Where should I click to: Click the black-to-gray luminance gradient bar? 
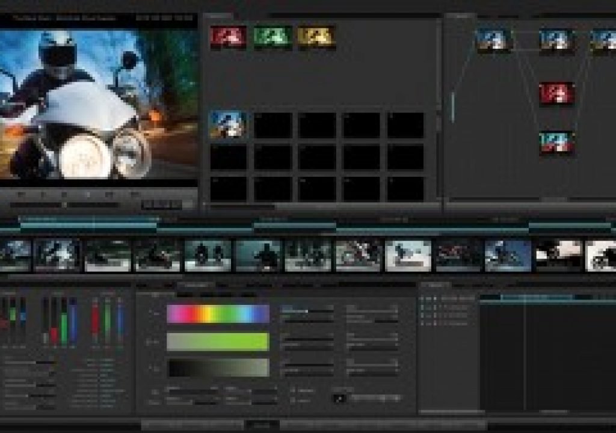tap(218, 369)
